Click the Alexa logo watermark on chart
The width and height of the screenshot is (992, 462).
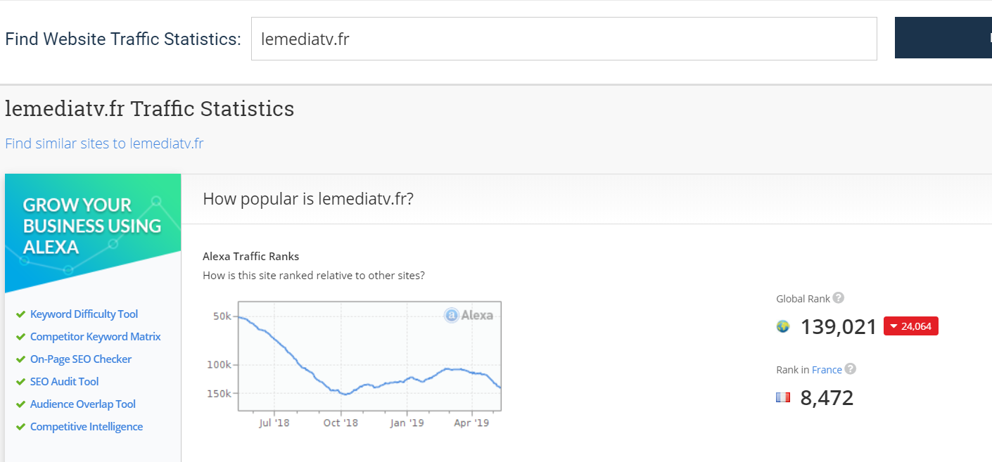(469, 315)
